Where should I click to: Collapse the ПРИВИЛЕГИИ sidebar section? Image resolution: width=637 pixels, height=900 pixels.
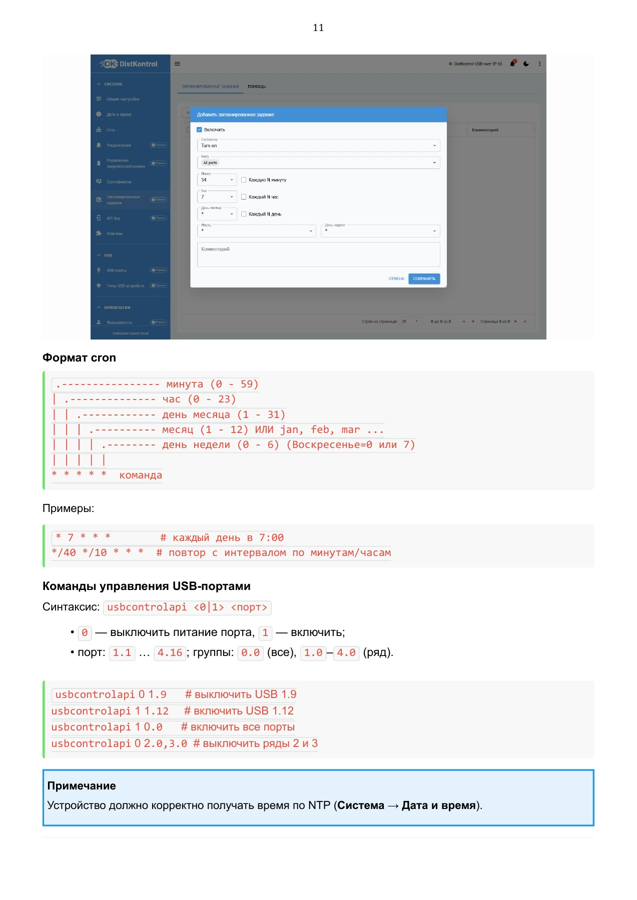point(99,307)
